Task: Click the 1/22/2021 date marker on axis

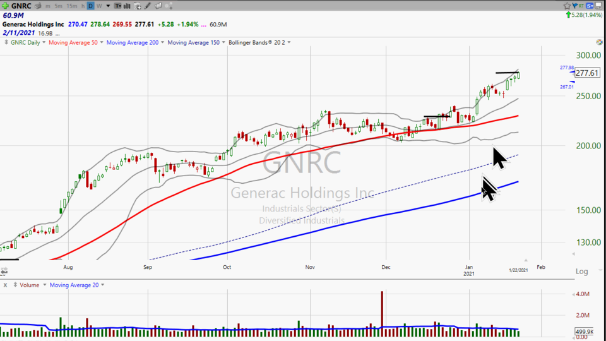Action: point(518,270)
